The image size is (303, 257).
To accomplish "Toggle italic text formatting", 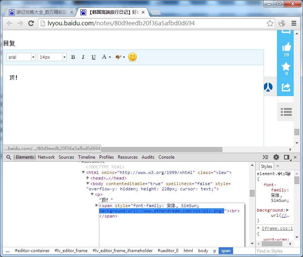I will point(83,57).
